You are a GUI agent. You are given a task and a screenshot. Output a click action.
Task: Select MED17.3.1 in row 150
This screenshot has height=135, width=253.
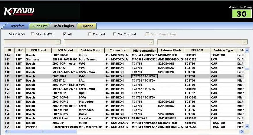(65, 80)
